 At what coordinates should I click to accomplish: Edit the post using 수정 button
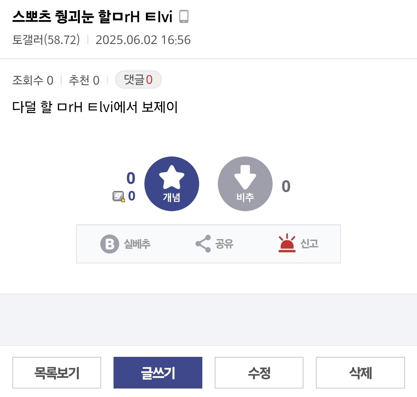(259, 373)
